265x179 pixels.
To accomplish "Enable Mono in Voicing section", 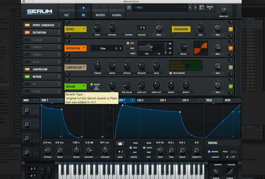I will pyautogui.click(x=210, y=151).
